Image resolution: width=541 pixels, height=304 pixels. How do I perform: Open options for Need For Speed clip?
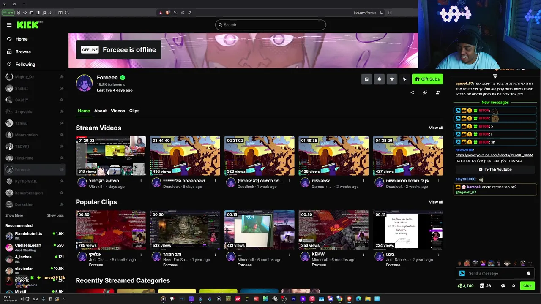pos(215,255)
